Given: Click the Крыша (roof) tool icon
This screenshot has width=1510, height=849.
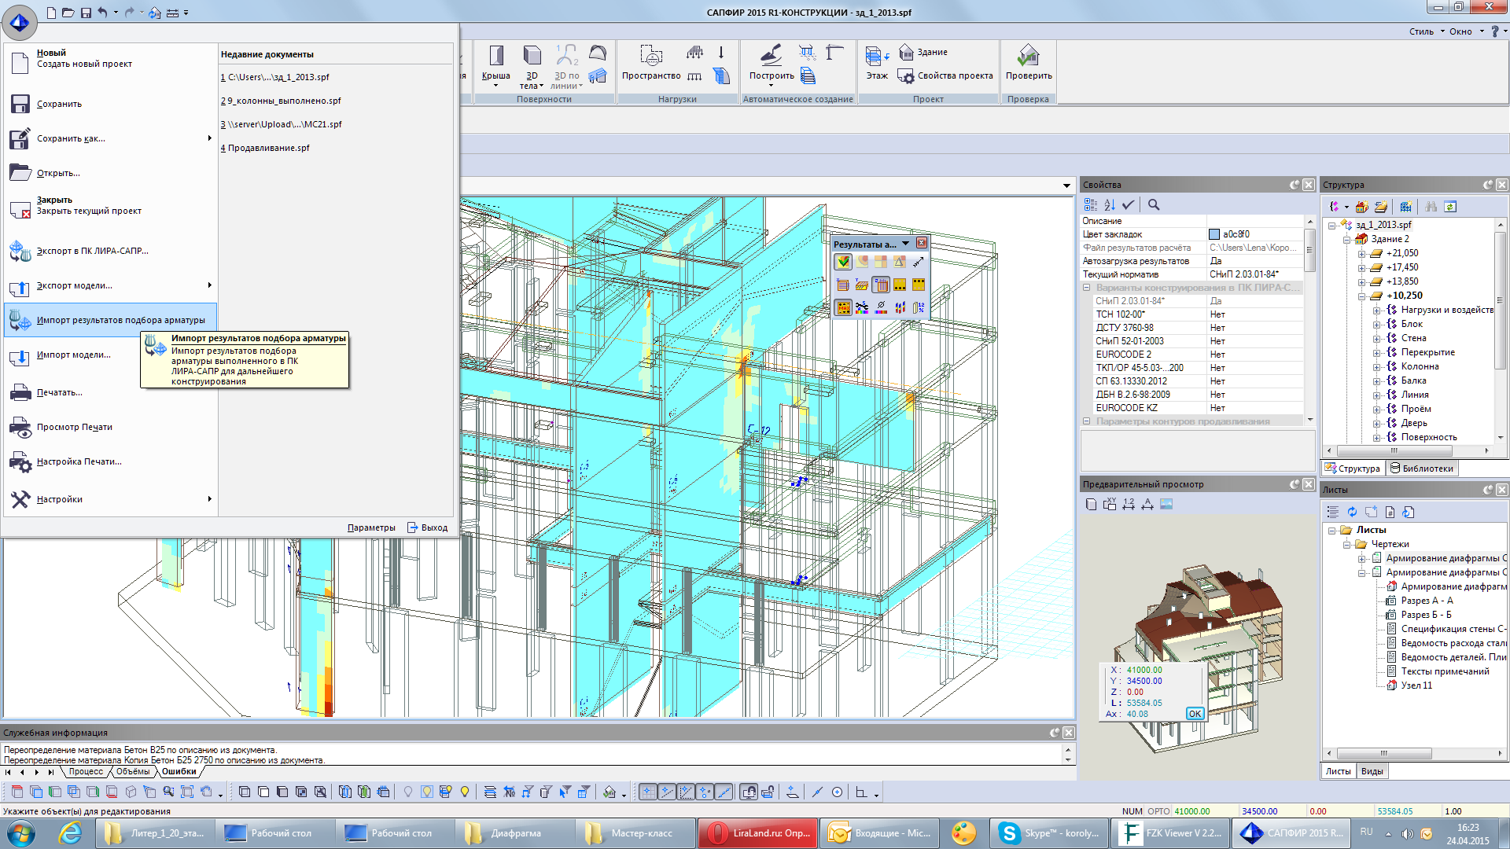Looking at the screenshot, I should tap(495, 56).
